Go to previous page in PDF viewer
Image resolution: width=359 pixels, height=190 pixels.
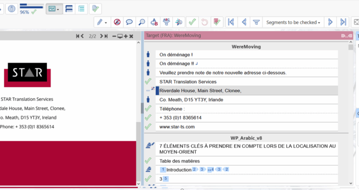pyautogui.click(x=82, y=36)
